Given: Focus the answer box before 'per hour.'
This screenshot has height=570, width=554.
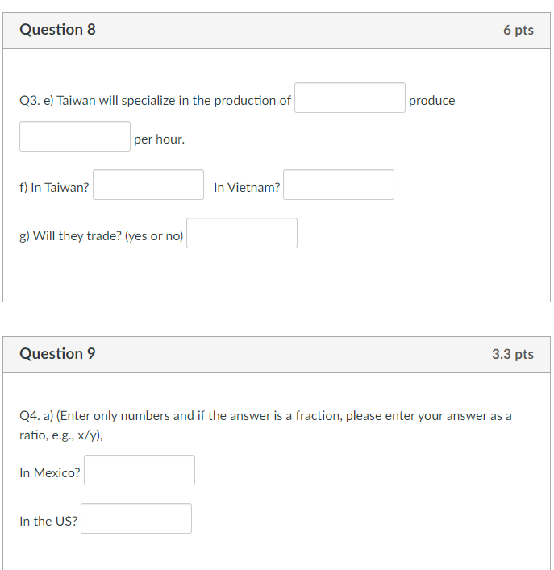Looking at the screenshot, I should click(75, 136).
